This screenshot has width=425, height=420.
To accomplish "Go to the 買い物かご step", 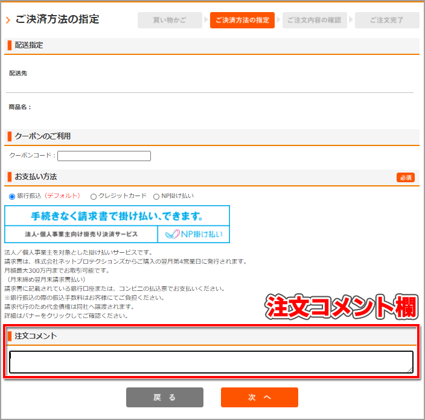I will click(x=170, y=21).
